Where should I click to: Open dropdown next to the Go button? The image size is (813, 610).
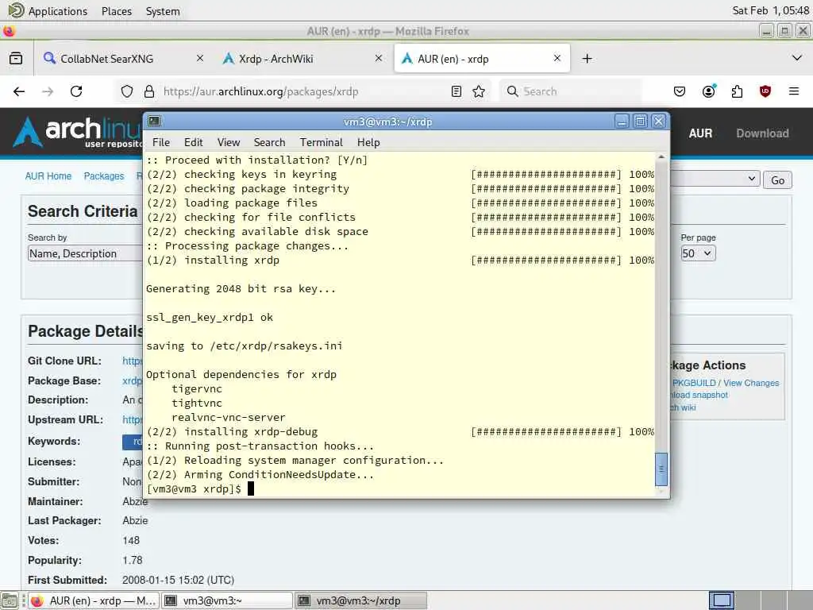pos(715,180)
